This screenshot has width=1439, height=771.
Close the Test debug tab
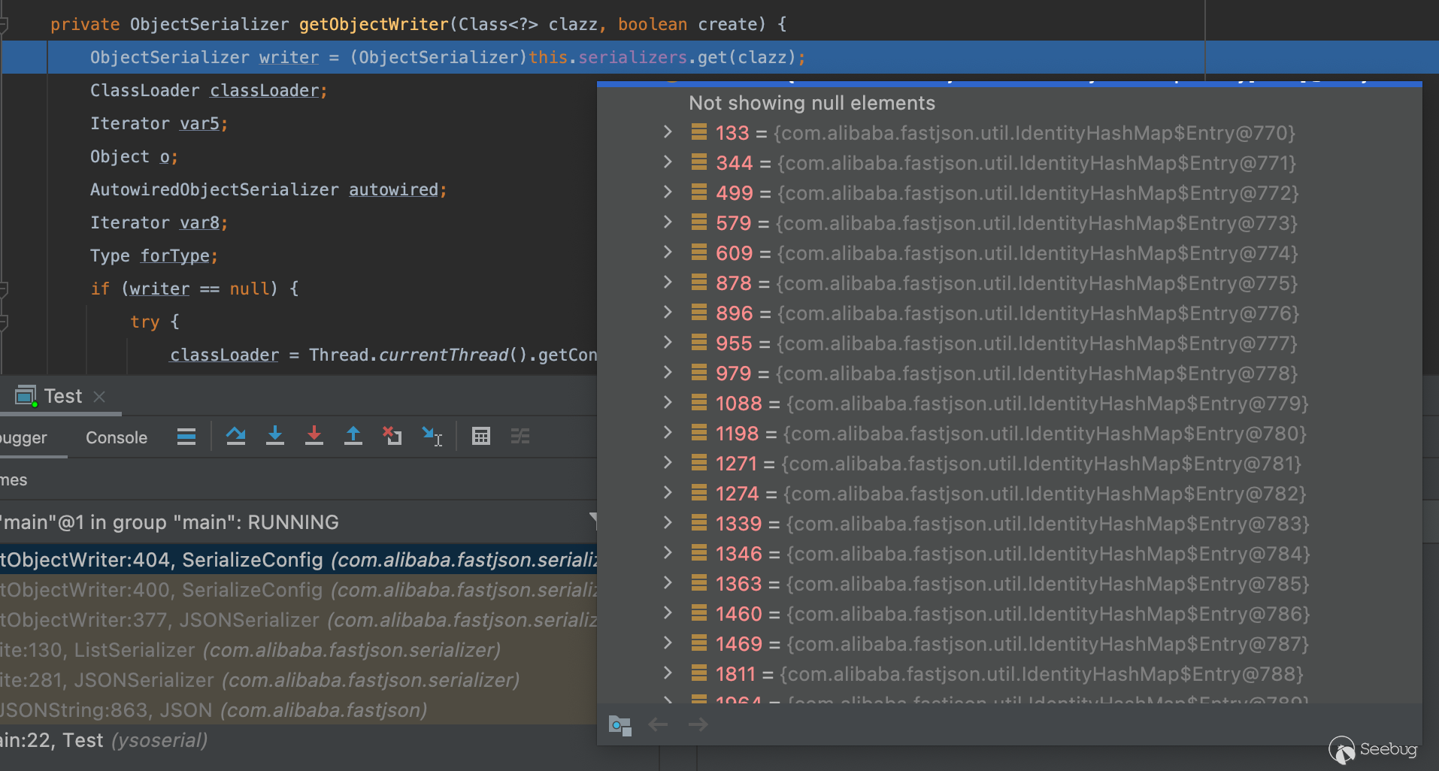tap(99, 396)
